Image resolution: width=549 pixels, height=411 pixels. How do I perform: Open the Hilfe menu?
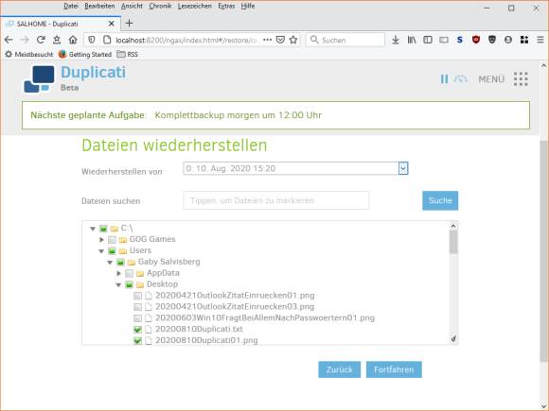[248, 6]
